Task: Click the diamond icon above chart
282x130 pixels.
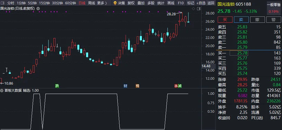Action: [x=193, y=9]
